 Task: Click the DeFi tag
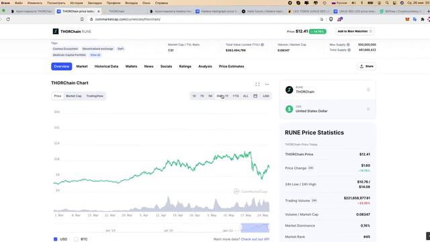(121, 49)
